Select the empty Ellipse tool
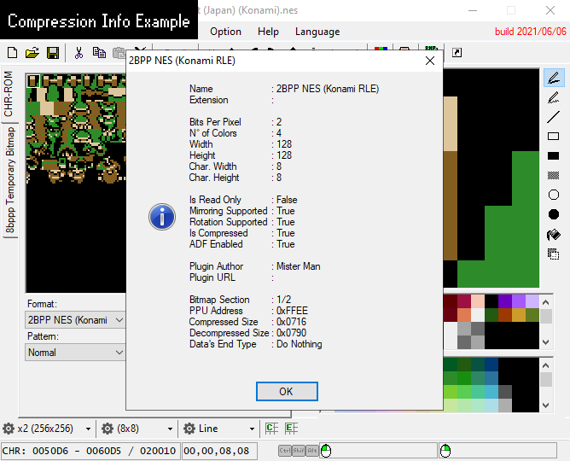The width and height of the screenshot is (570, 461). pos(553,195)
